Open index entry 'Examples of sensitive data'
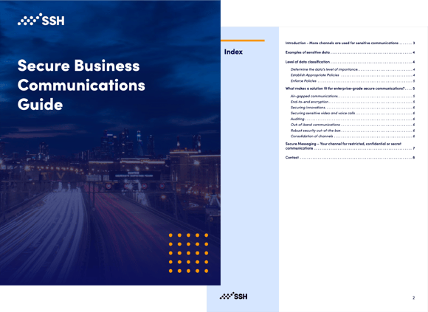Viewport: 428px width, 312px height. pos(351,52)
